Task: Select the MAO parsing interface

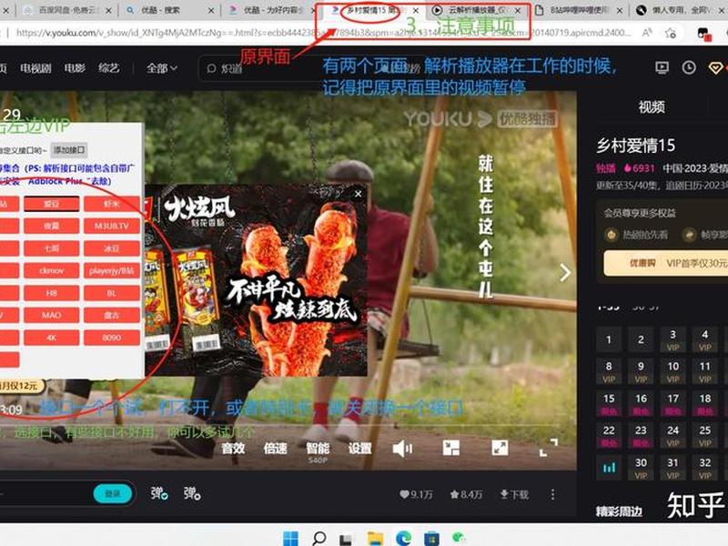Action: 52,315
